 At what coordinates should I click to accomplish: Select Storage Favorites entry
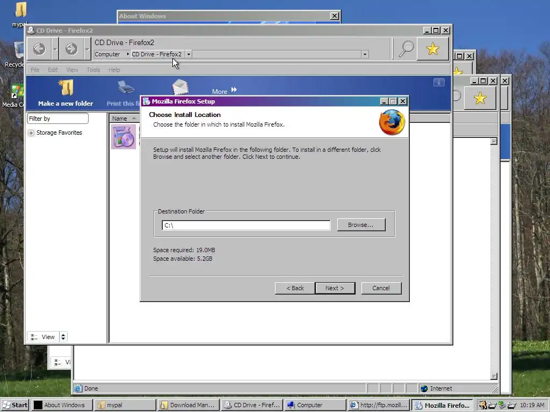pos(59,133)
